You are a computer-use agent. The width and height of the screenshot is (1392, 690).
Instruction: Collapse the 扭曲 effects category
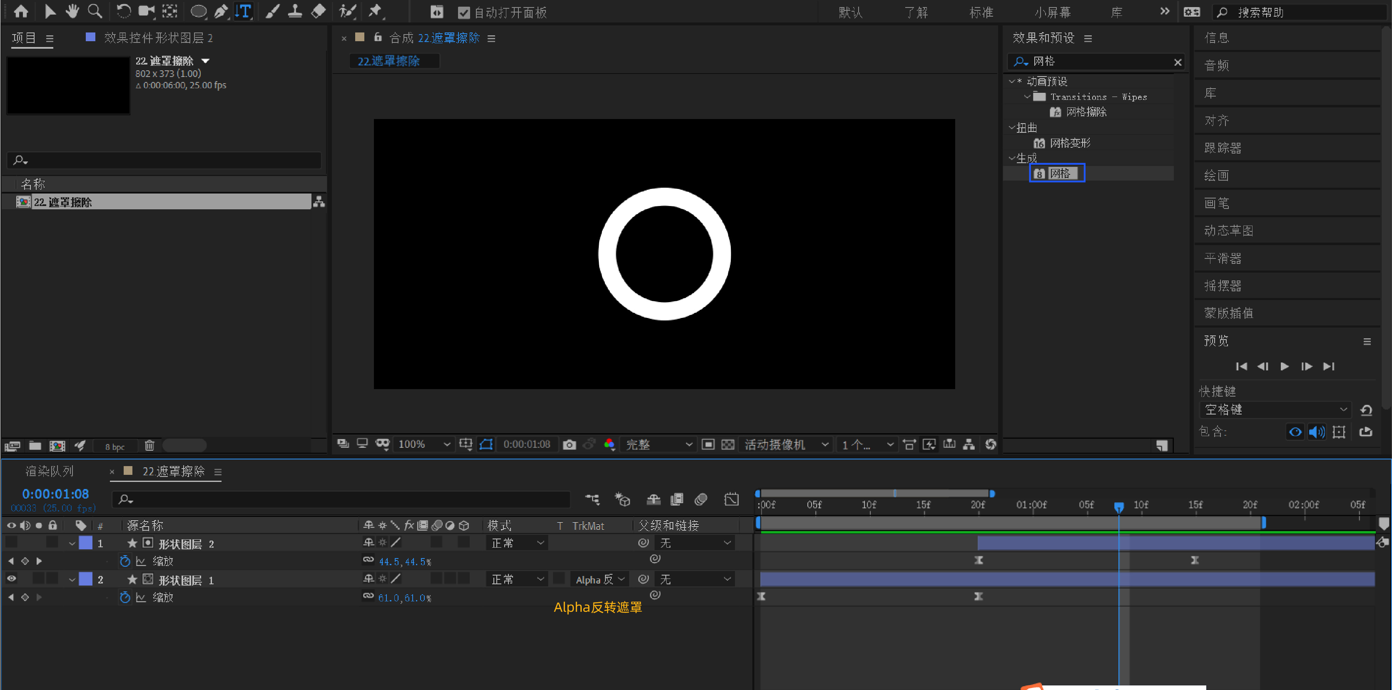pos(1011,128)
